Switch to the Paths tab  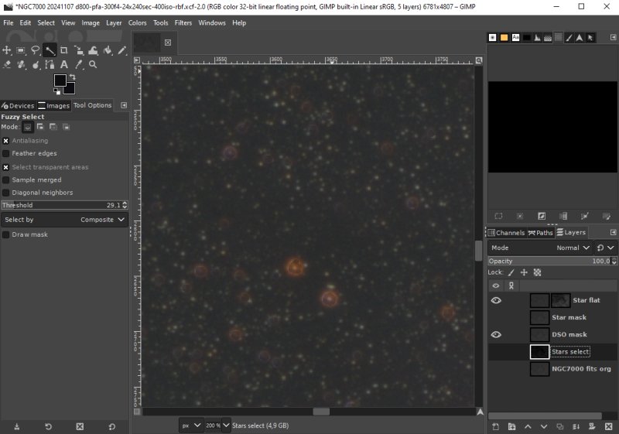541,233
